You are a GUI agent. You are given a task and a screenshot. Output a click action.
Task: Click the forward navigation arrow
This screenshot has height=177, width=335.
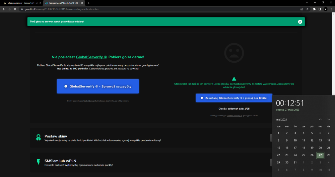click(x=9, y=9)
